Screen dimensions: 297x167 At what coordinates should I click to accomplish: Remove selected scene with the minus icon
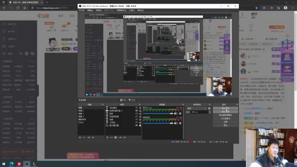click(84, 137)
